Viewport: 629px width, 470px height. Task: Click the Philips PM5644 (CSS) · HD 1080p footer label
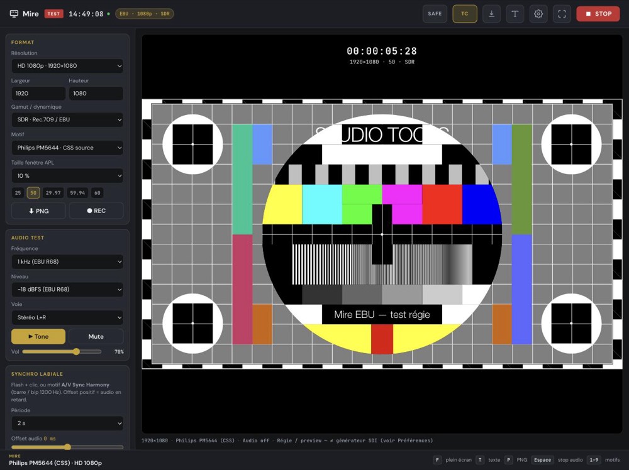point(55,463)
